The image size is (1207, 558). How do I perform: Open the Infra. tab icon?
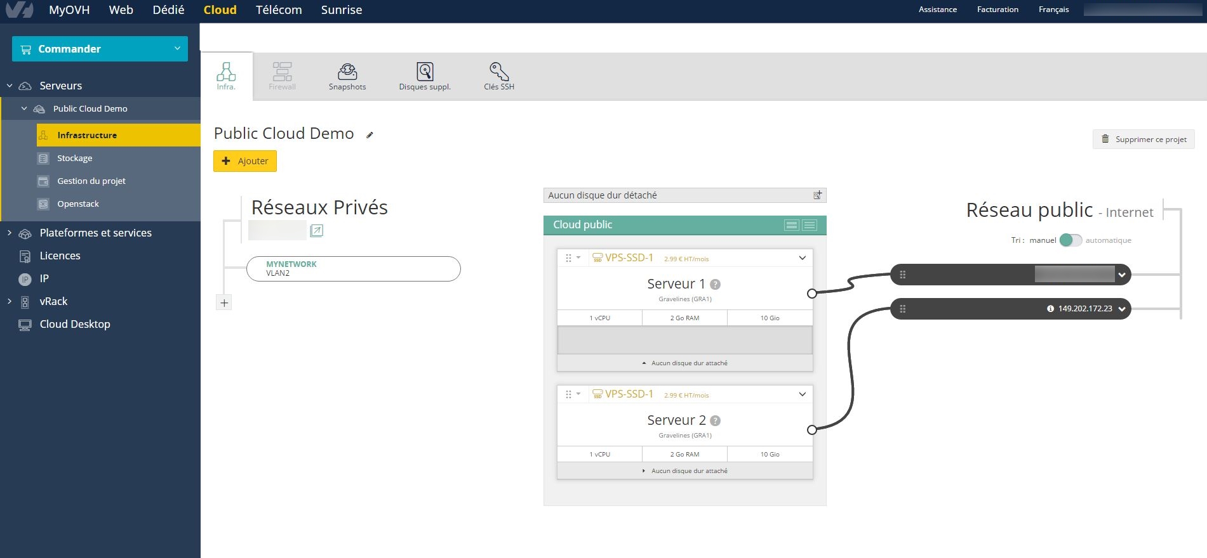pyautogui.click(x=226, y=72)
